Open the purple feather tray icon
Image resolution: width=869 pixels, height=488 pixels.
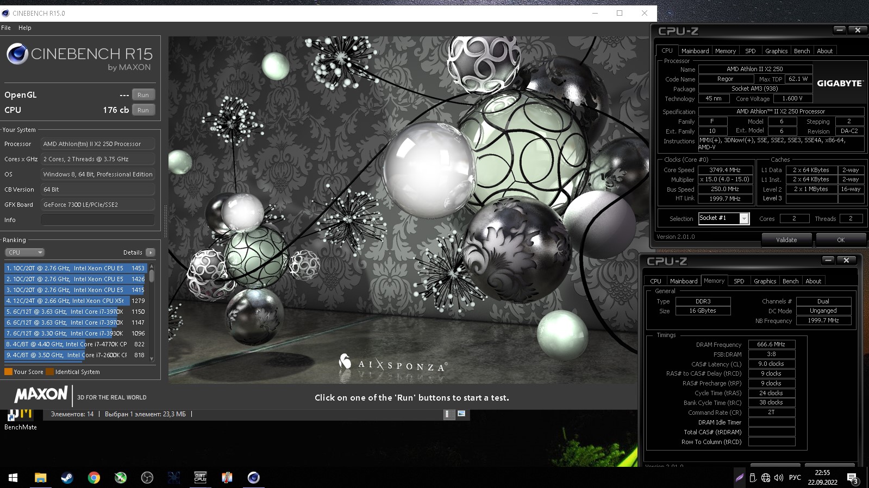740,478
